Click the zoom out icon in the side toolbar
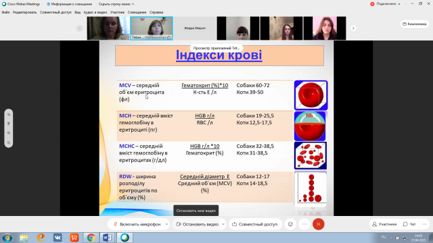The height and width of the screenshot is (243, 433). tap(9, 142)
